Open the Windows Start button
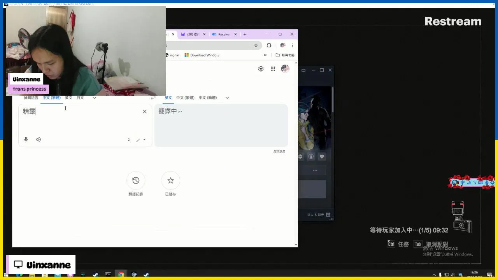Image resolution: width=498 pixels, height=280 pixels. 6,275
